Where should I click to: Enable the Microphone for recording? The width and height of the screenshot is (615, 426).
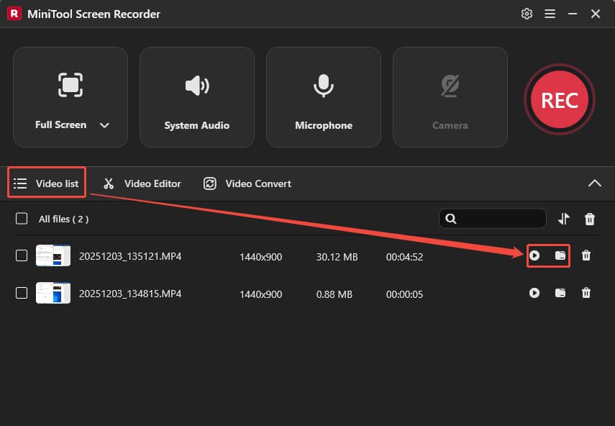tap(323, 96)
